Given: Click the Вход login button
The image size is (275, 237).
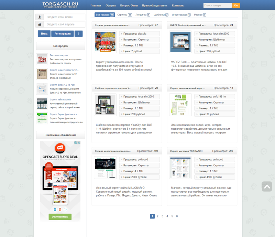Looking at the screenshot, I should pos(44,33).
